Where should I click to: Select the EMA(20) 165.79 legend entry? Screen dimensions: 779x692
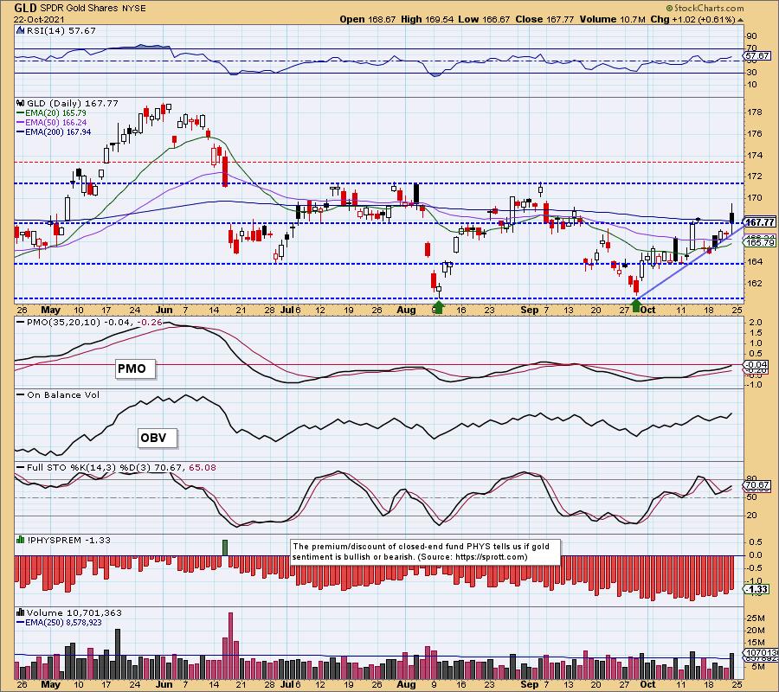click(x=51, y=113)
